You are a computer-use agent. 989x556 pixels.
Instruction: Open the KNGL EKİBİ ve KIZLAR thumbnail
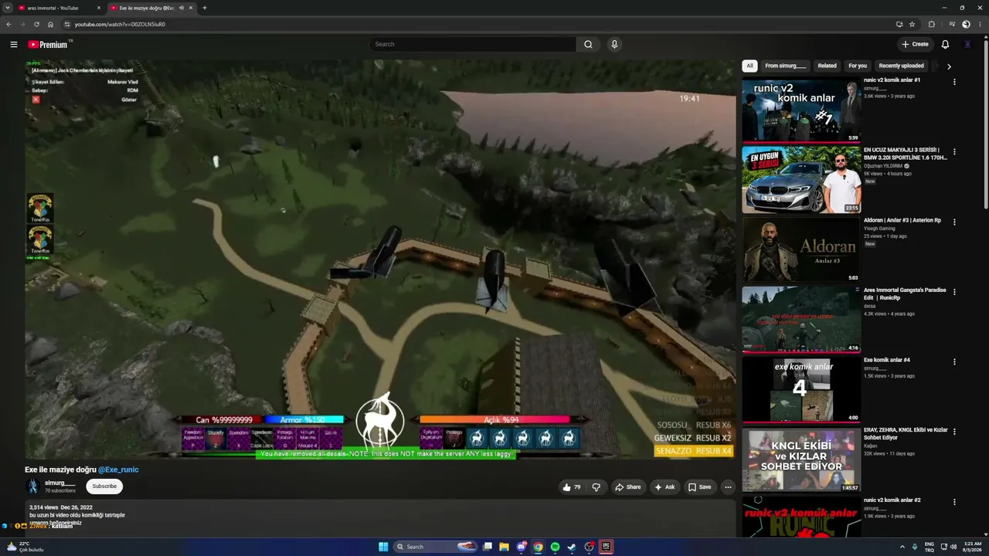coord(801,459)
